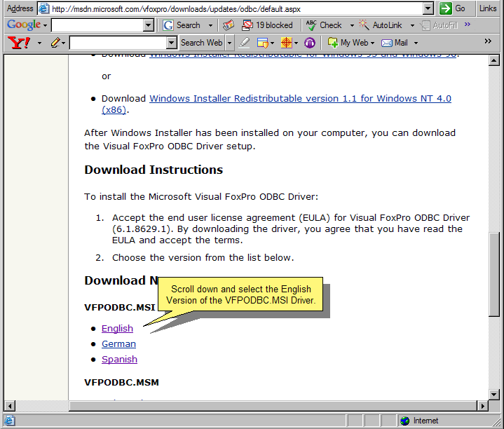Click the German download link

click(x=118, y=343)
